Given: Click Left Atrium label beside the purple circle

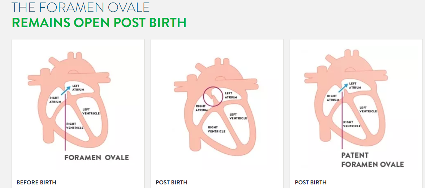Looking at the screenshot, I should pos(231,95).
